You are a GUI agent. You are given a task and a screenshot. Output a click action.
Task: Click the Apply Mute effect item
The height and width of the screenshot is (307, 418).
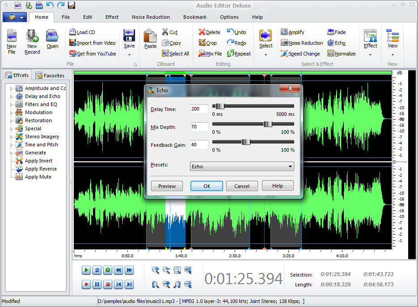coord(38,177)
